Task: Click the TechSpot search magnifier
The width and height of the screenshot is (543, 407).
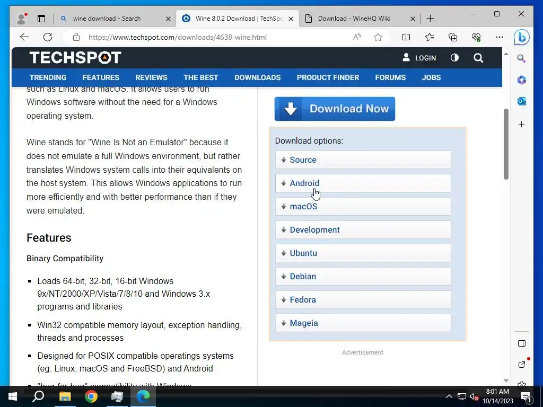Action: pos(478,58)
